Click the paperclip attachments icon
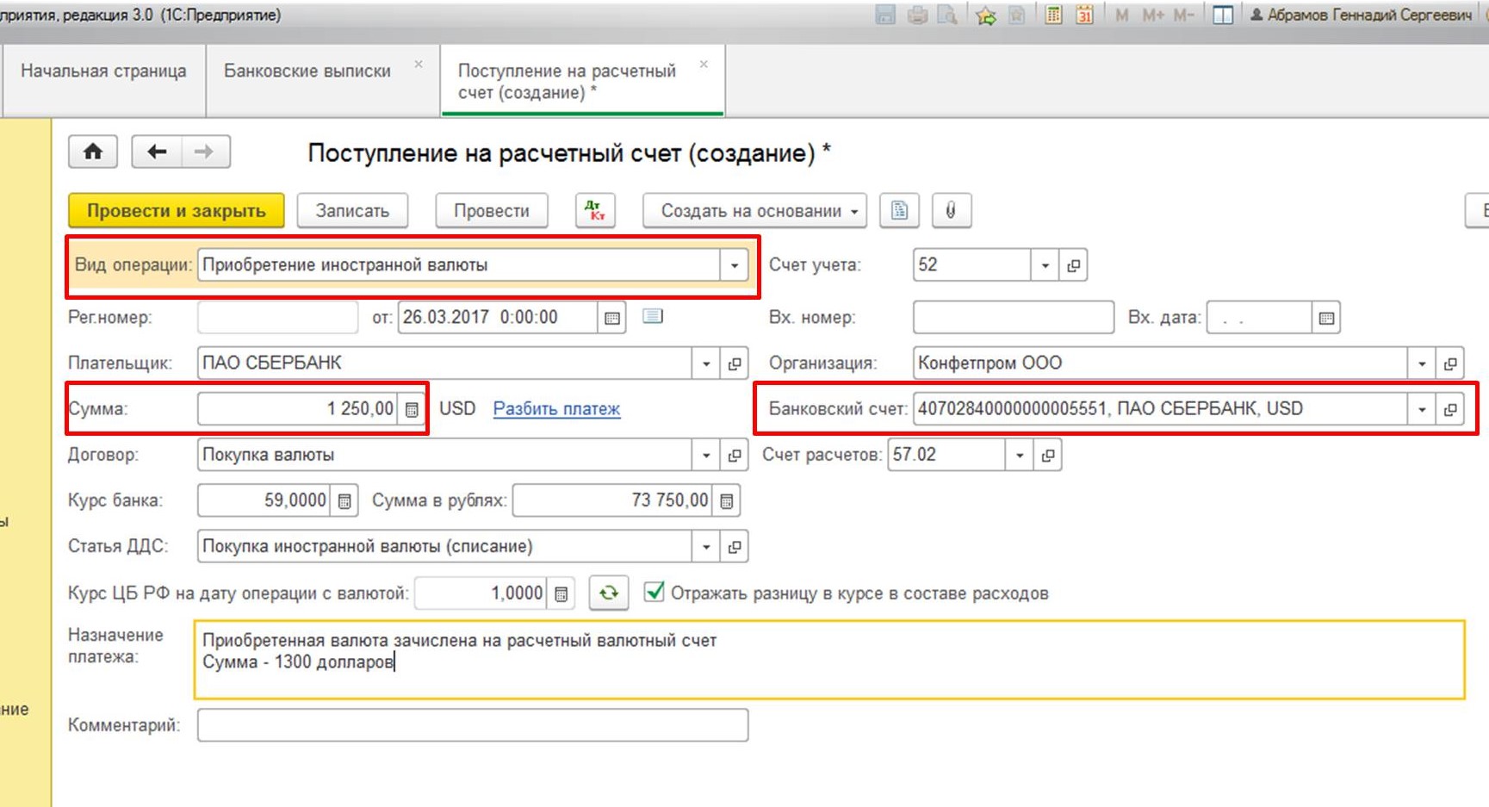 tap(951, 211)
